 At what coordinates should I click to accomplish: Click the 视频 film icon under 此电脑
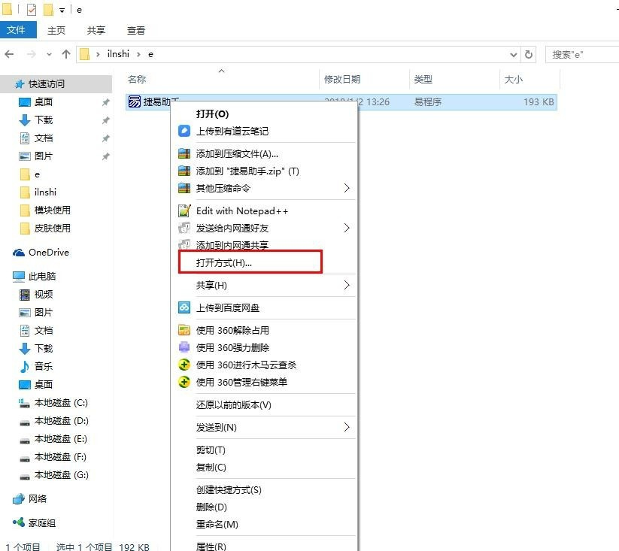click(x=25, y=294)
